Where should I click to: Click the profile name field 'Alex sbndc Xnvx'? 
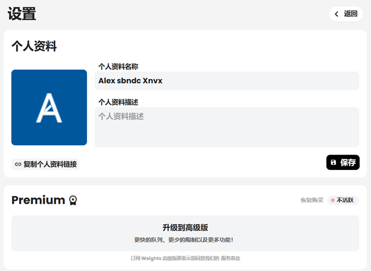click(x=226, y=81)
